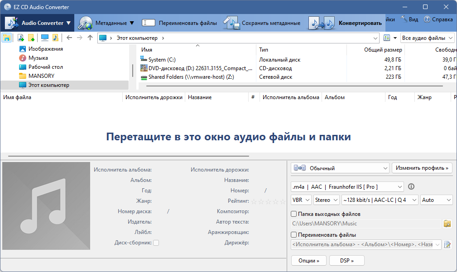Click the Конвертировать button
The width and height of the screenshot is (457, 272).
[x=346, y=23]
